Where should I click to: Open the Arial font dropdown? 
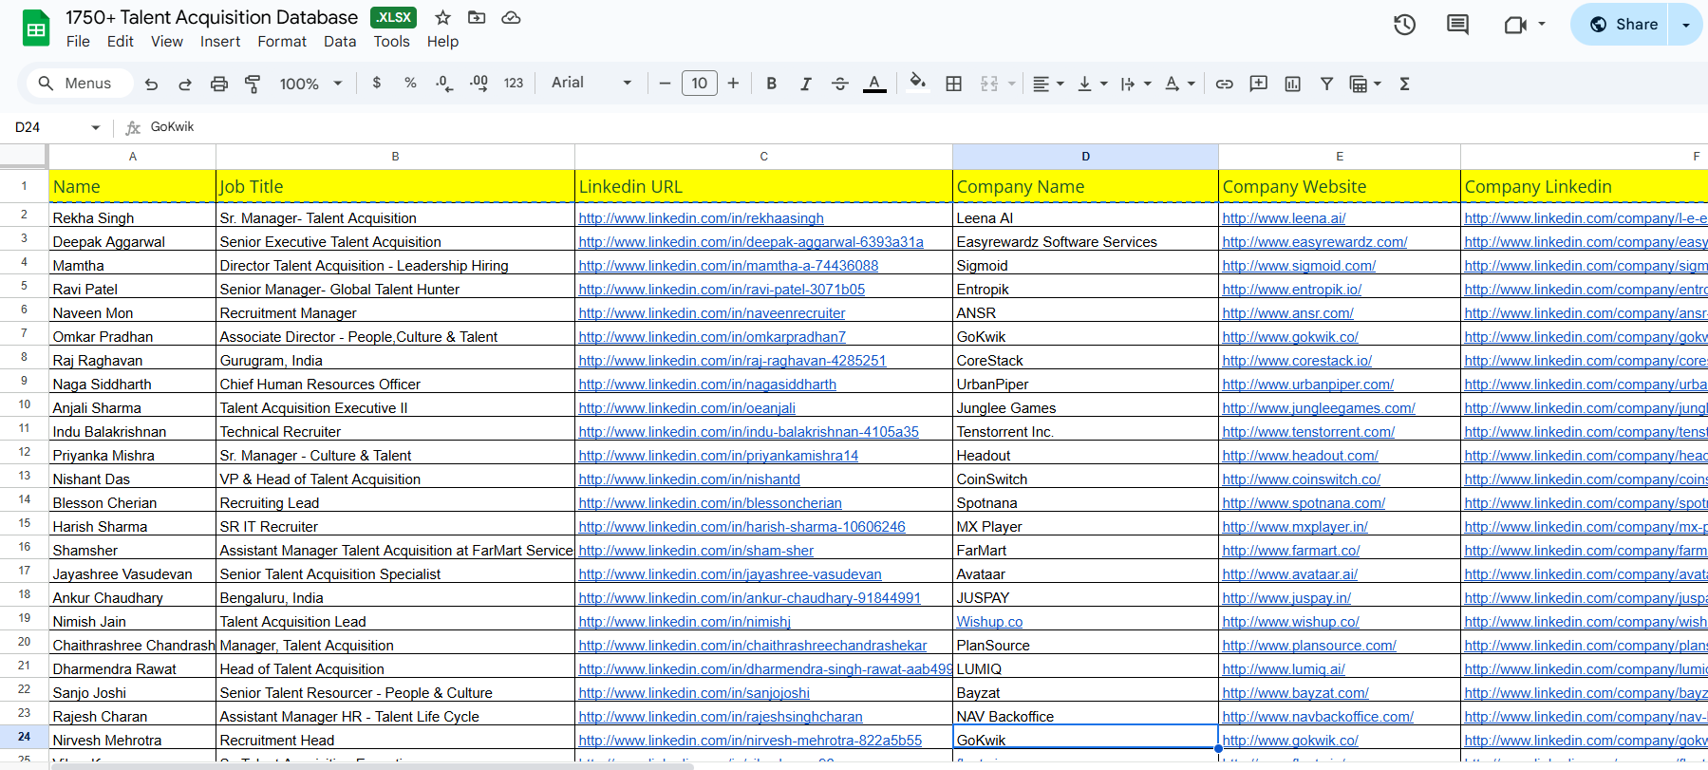591,83
